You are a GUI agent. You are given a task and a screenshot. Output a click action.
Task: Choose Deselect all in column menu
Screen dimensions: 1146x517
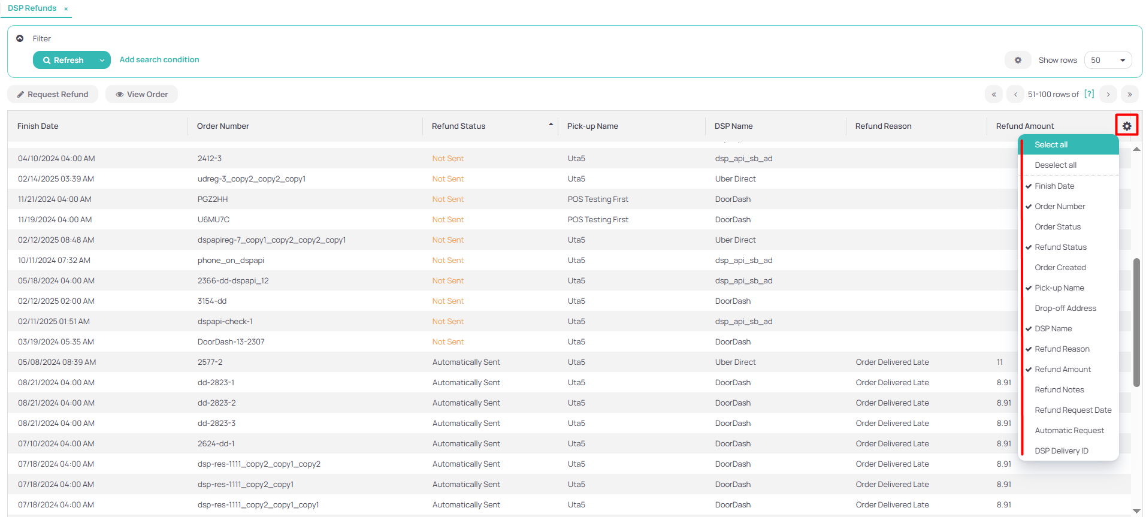point(1069,165)
